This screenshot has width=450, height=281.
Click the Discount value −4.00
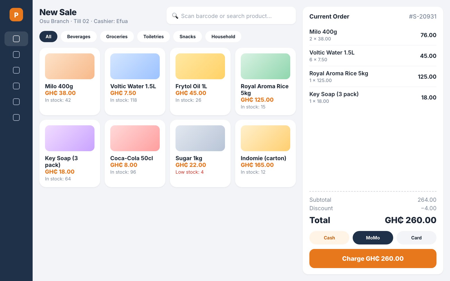coord(429,208)
